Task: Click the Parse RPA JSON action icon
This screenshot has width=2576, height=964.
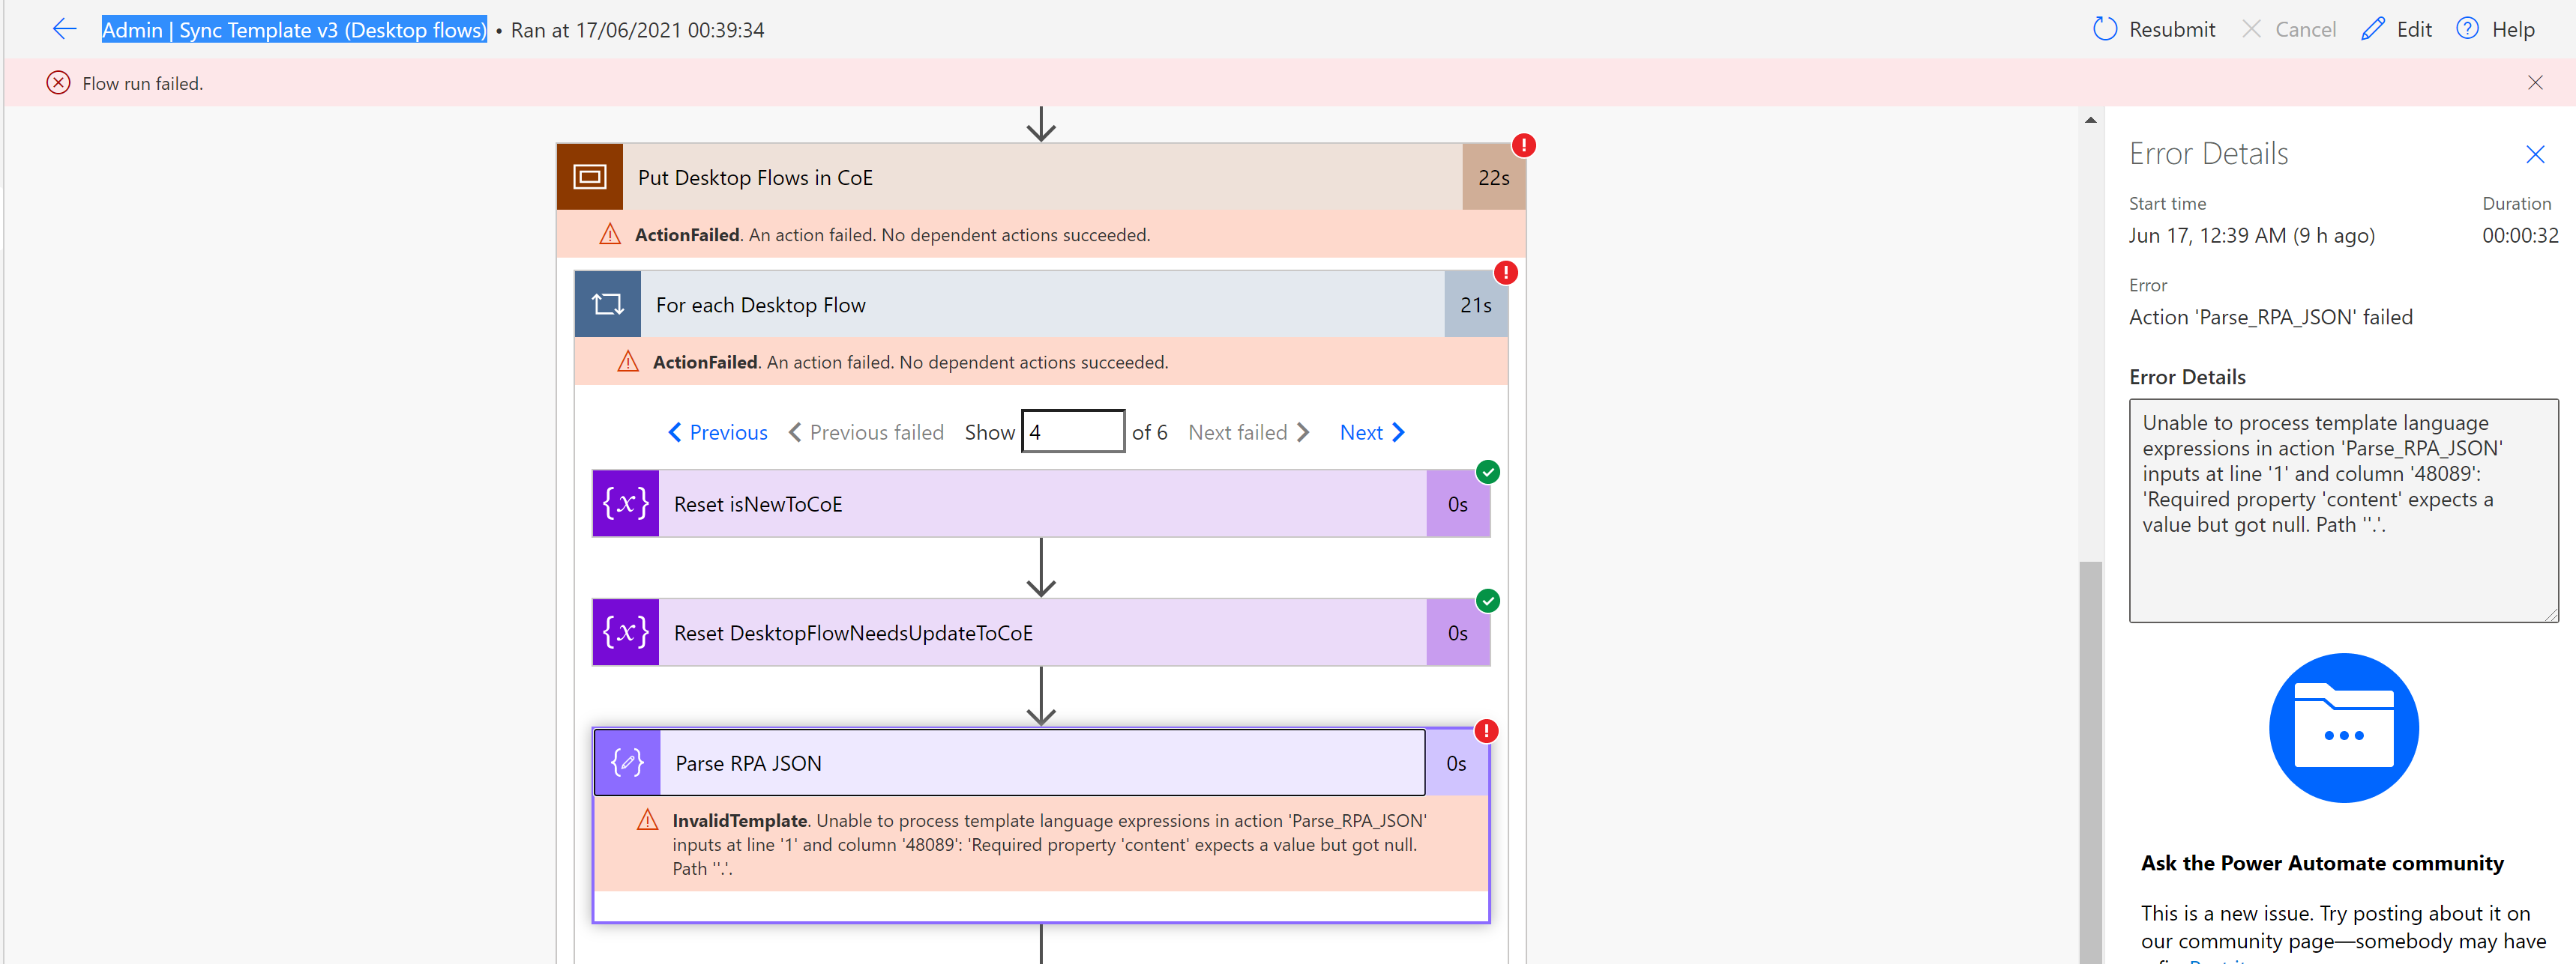Action: pos(626,763)
